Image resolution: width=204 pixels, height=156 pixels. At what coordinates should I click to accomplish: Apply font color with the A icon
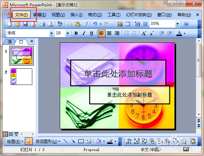179,33
